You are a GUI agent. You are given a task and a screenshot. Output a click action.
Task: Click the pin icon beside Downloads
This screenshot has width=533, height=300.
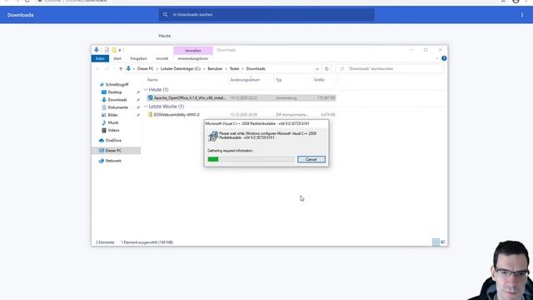138,100
